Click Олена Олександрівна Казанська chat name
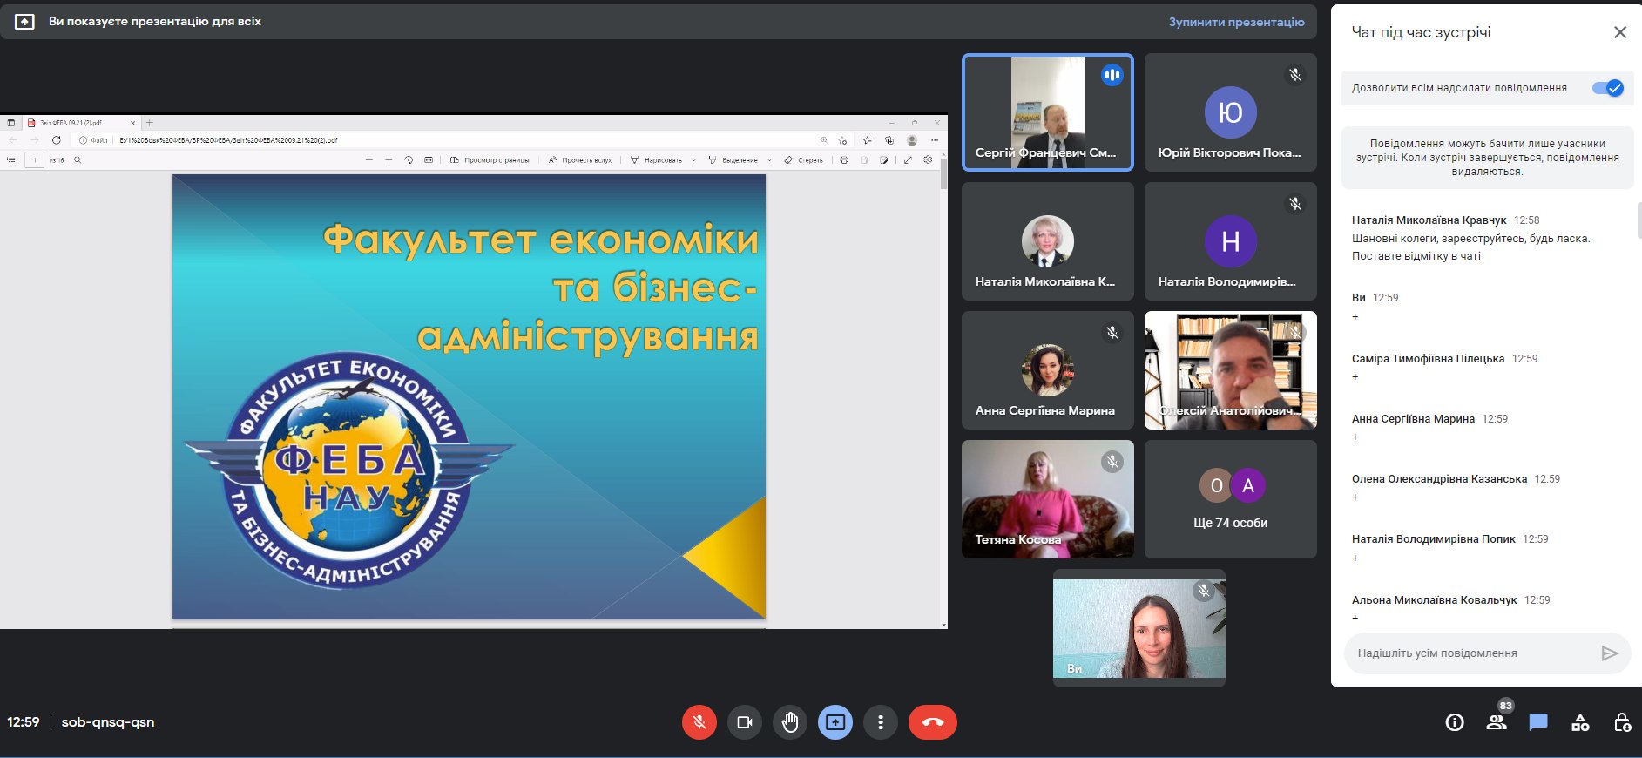This screenshot has height=758, width=1642. pyautogui.click(x=1439, y=479)
